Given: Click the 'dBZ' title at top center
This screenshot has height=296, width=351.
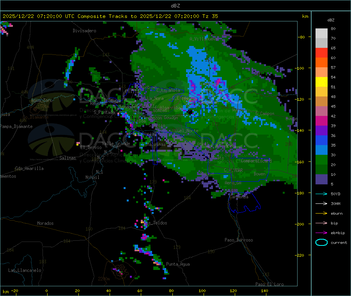Looking at the screenshot, I should [175, 5].
